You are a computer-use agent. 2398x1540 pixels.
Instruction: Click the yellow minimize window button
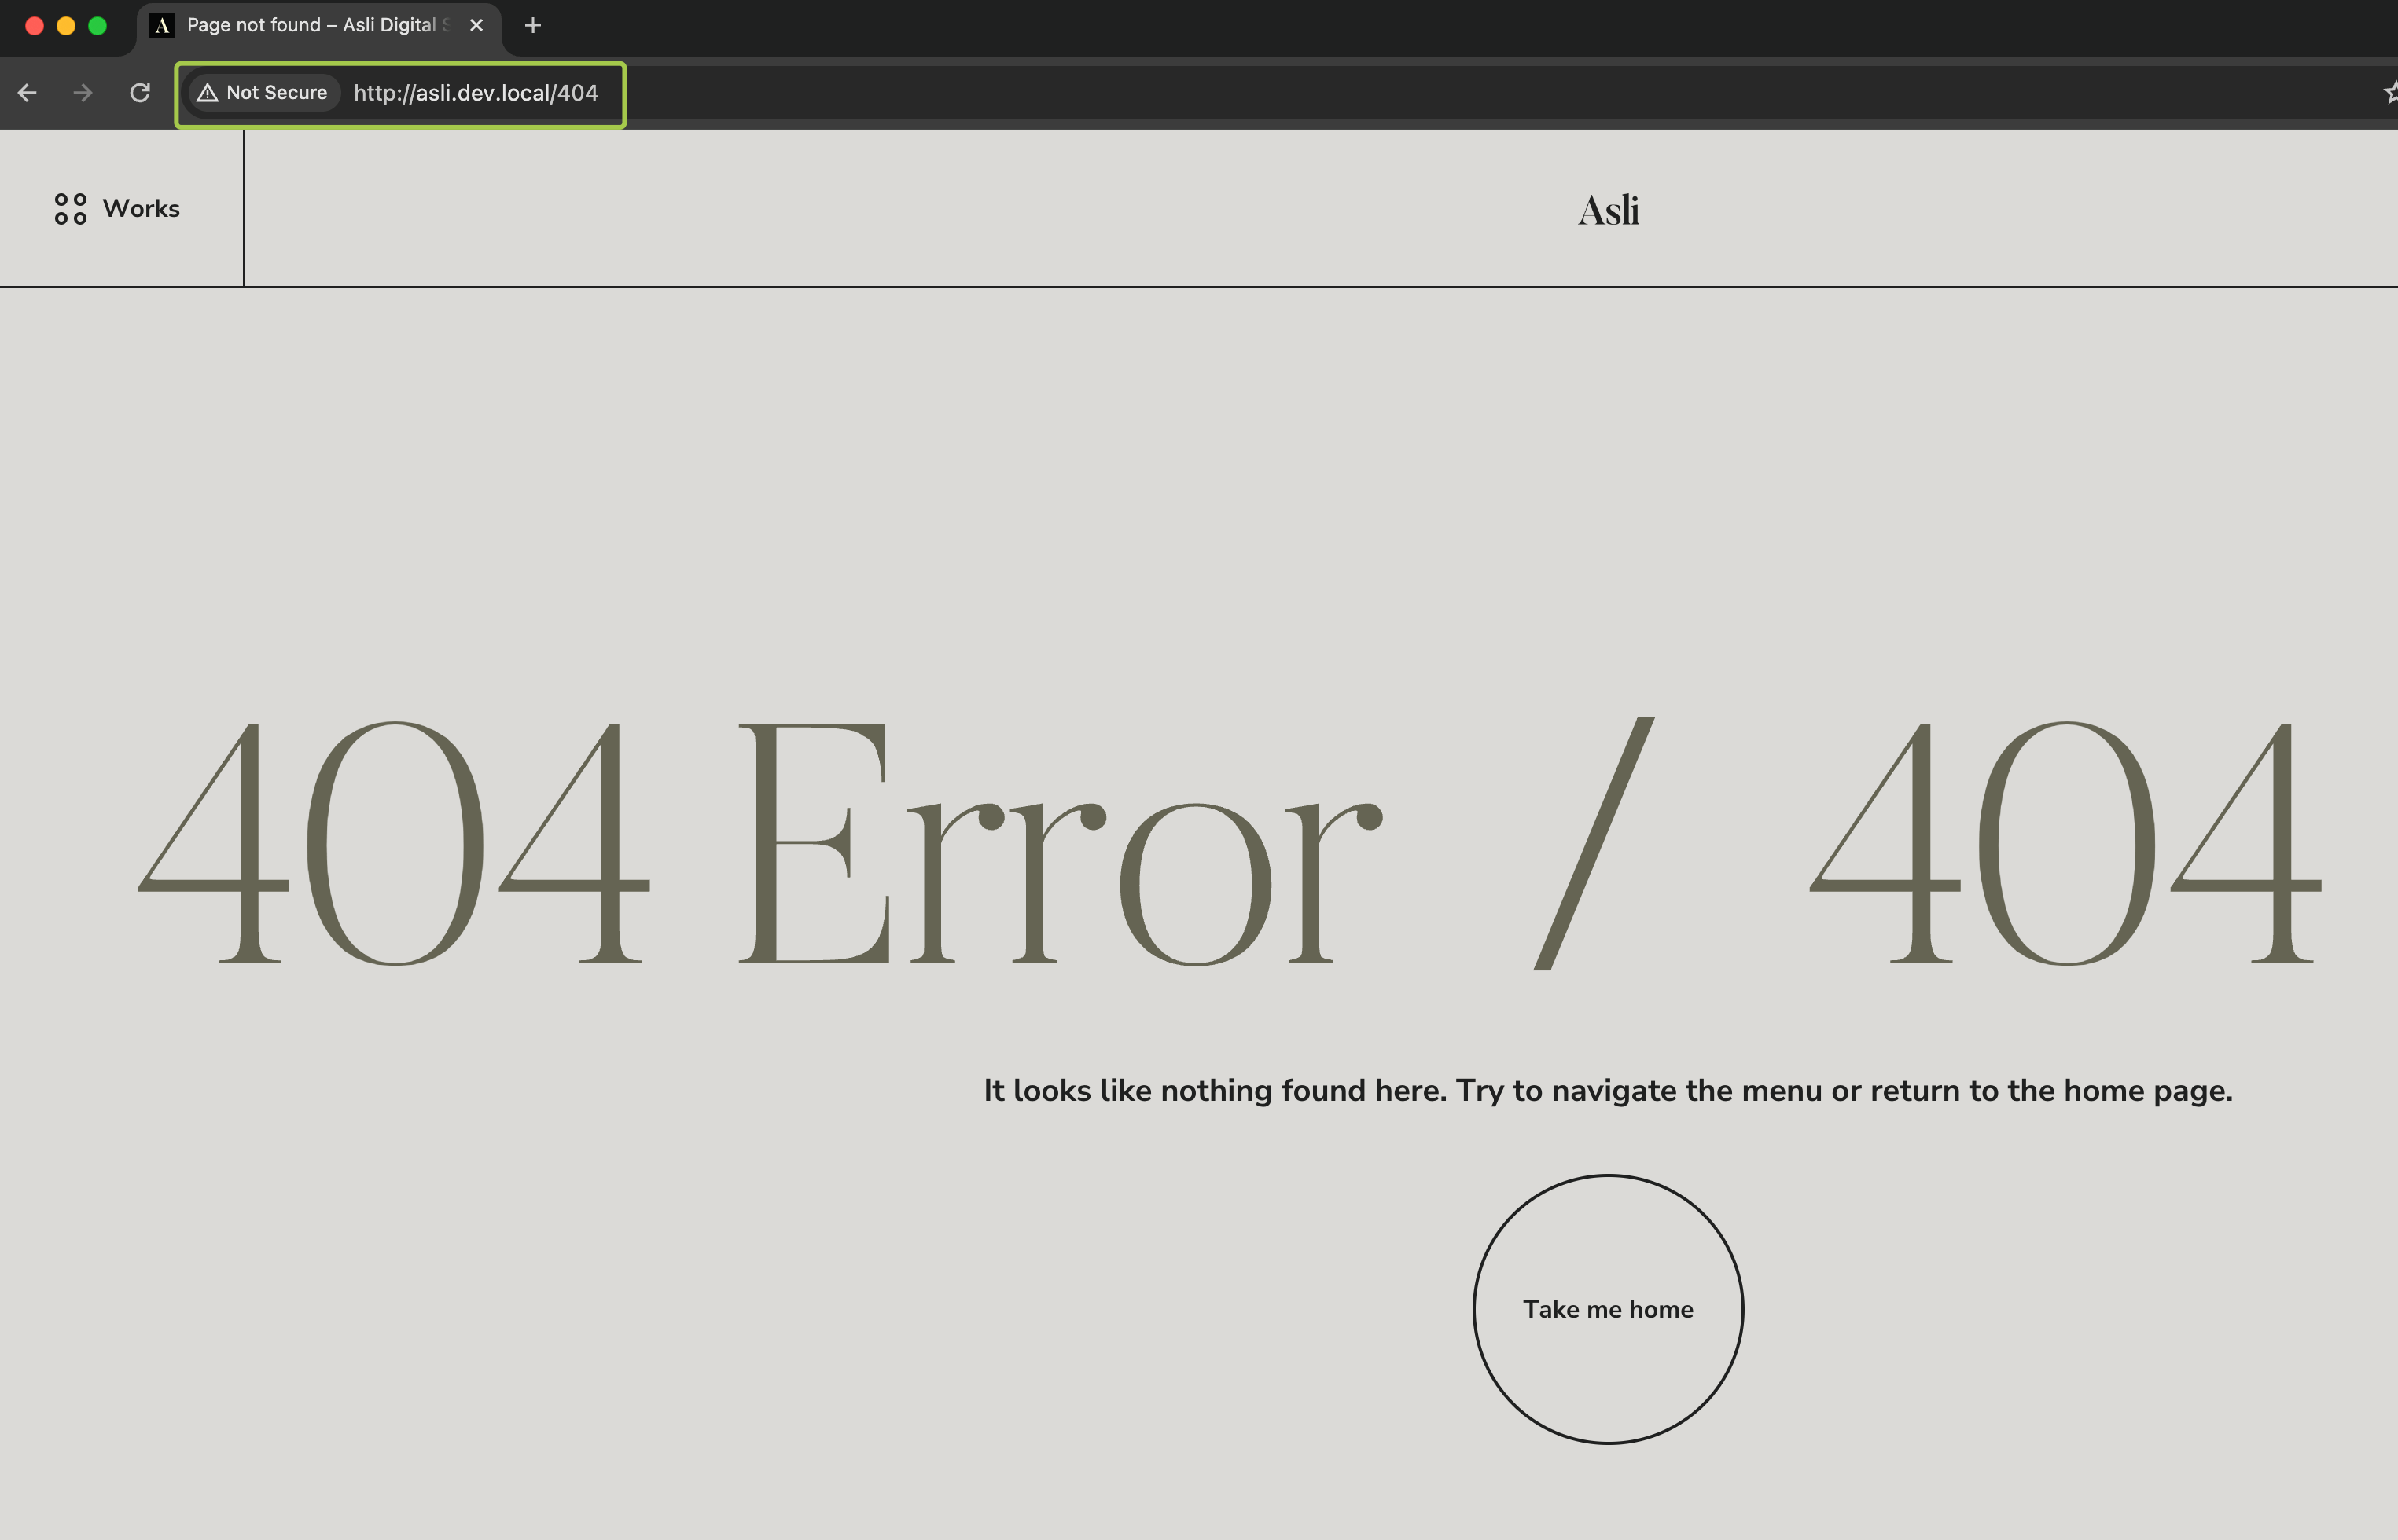pyautogui.click(x=66, y=26)
